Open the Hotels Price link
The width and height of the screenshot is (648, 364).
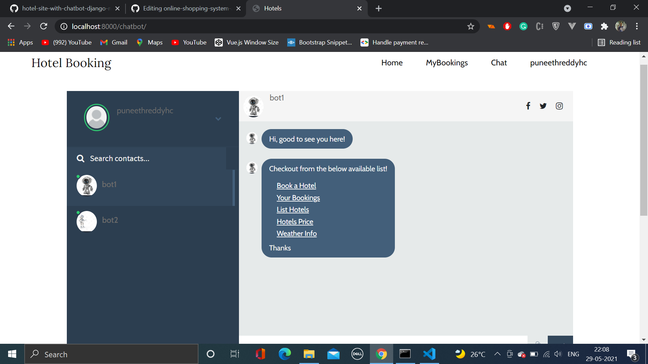pyautogui.click(x=295, y=222)
